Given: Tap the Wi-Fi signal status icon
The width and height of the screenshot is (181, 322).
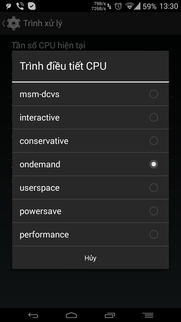Looking at the screenshot, I should 129,6.
